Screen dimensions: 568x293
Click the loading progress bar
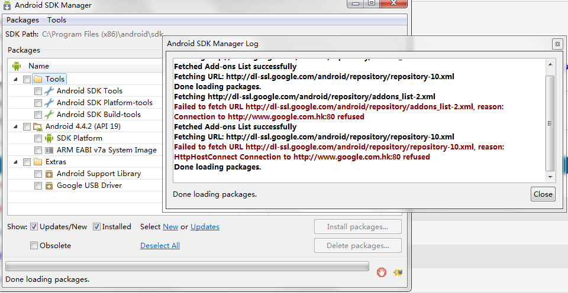(188, 267)
